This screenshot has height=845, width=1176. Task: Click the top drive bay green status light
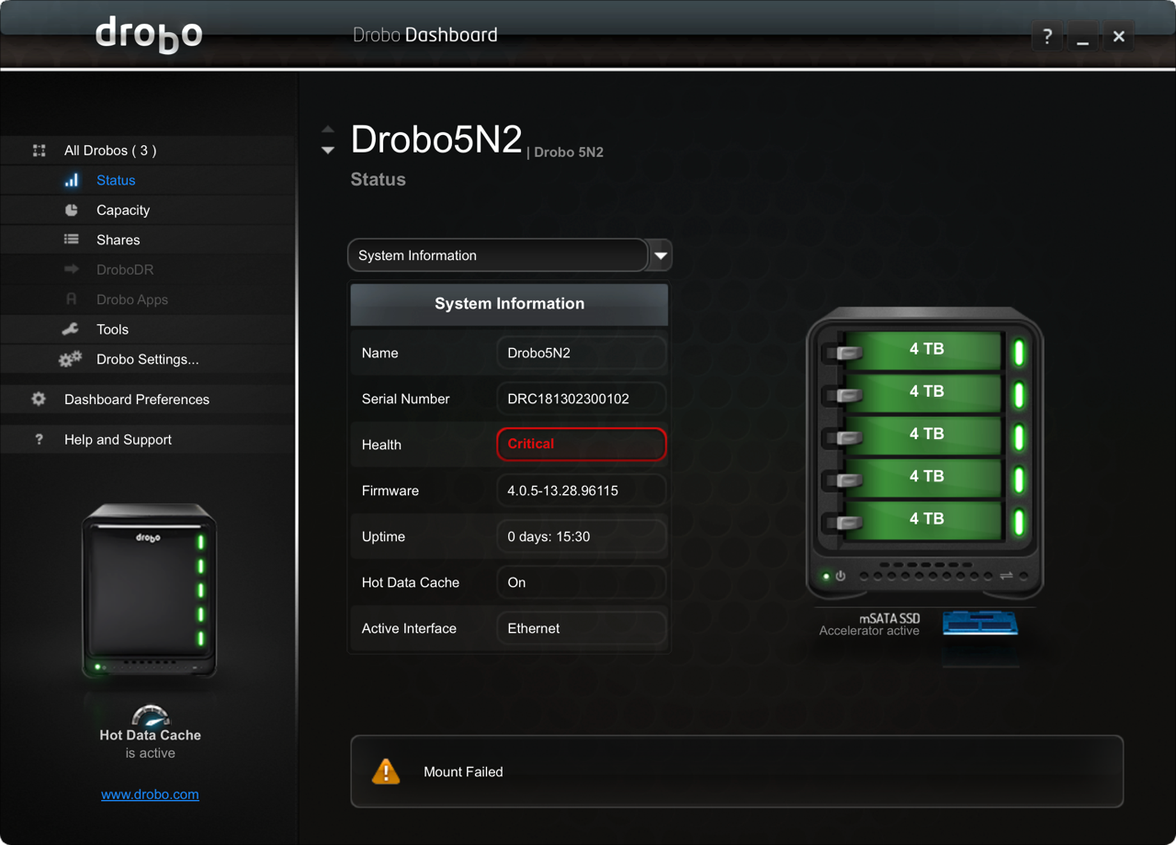(x=1019, y=353)
